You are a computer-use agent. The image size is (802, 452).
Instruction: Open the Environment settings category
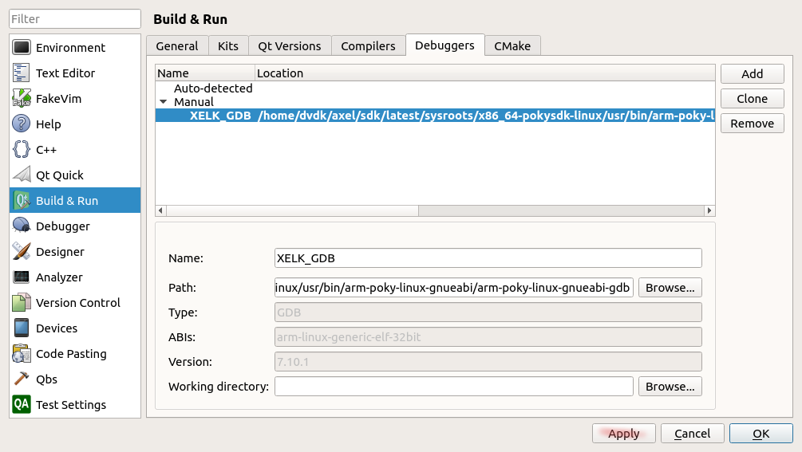click(70, 48)
